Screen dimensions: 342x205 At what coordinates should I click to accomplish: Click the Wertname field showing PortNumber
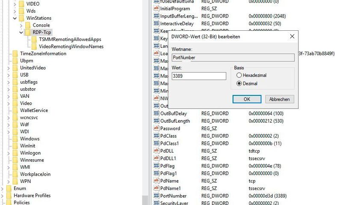point(233,58)
